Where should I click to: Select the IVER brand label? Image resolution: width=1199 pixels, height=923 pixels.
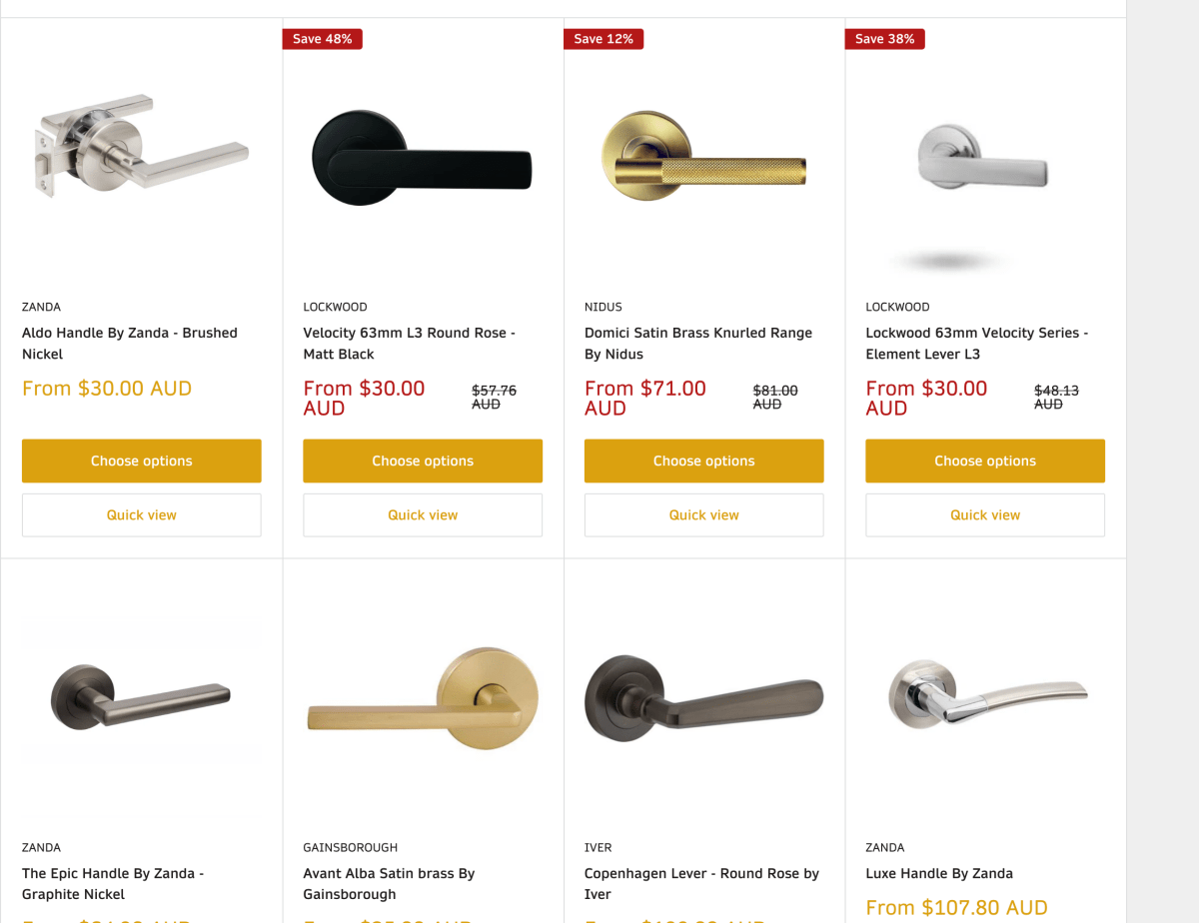(x=598, y=847)
